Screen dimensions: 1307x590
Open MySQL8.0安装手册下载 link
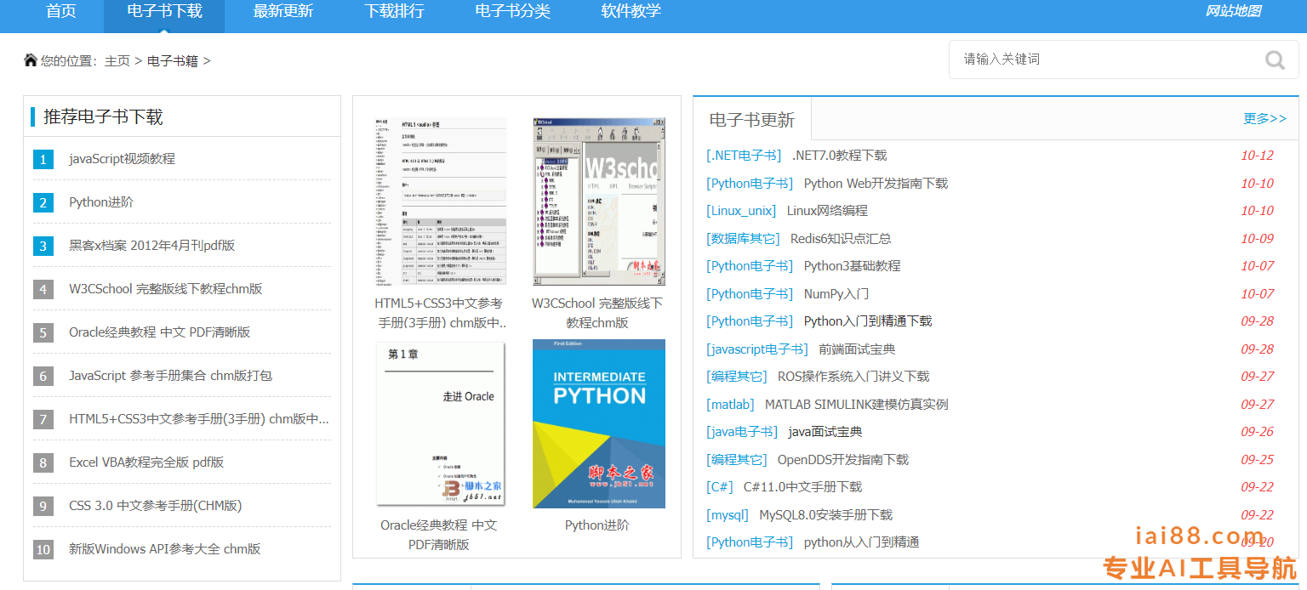point(825,515)
